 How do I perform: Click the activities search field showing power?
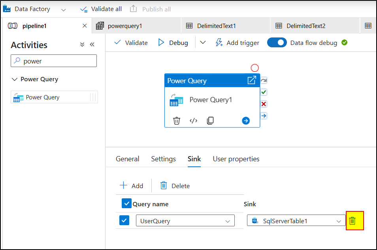coord(53,61)
